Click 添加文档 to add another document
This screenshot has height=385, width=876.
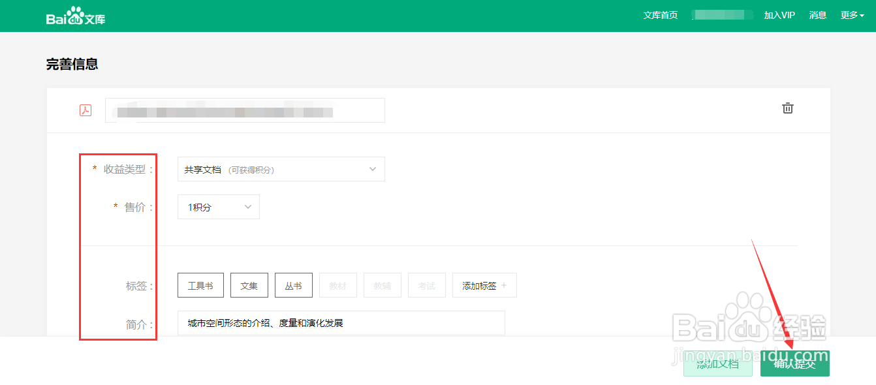[717, 363]
